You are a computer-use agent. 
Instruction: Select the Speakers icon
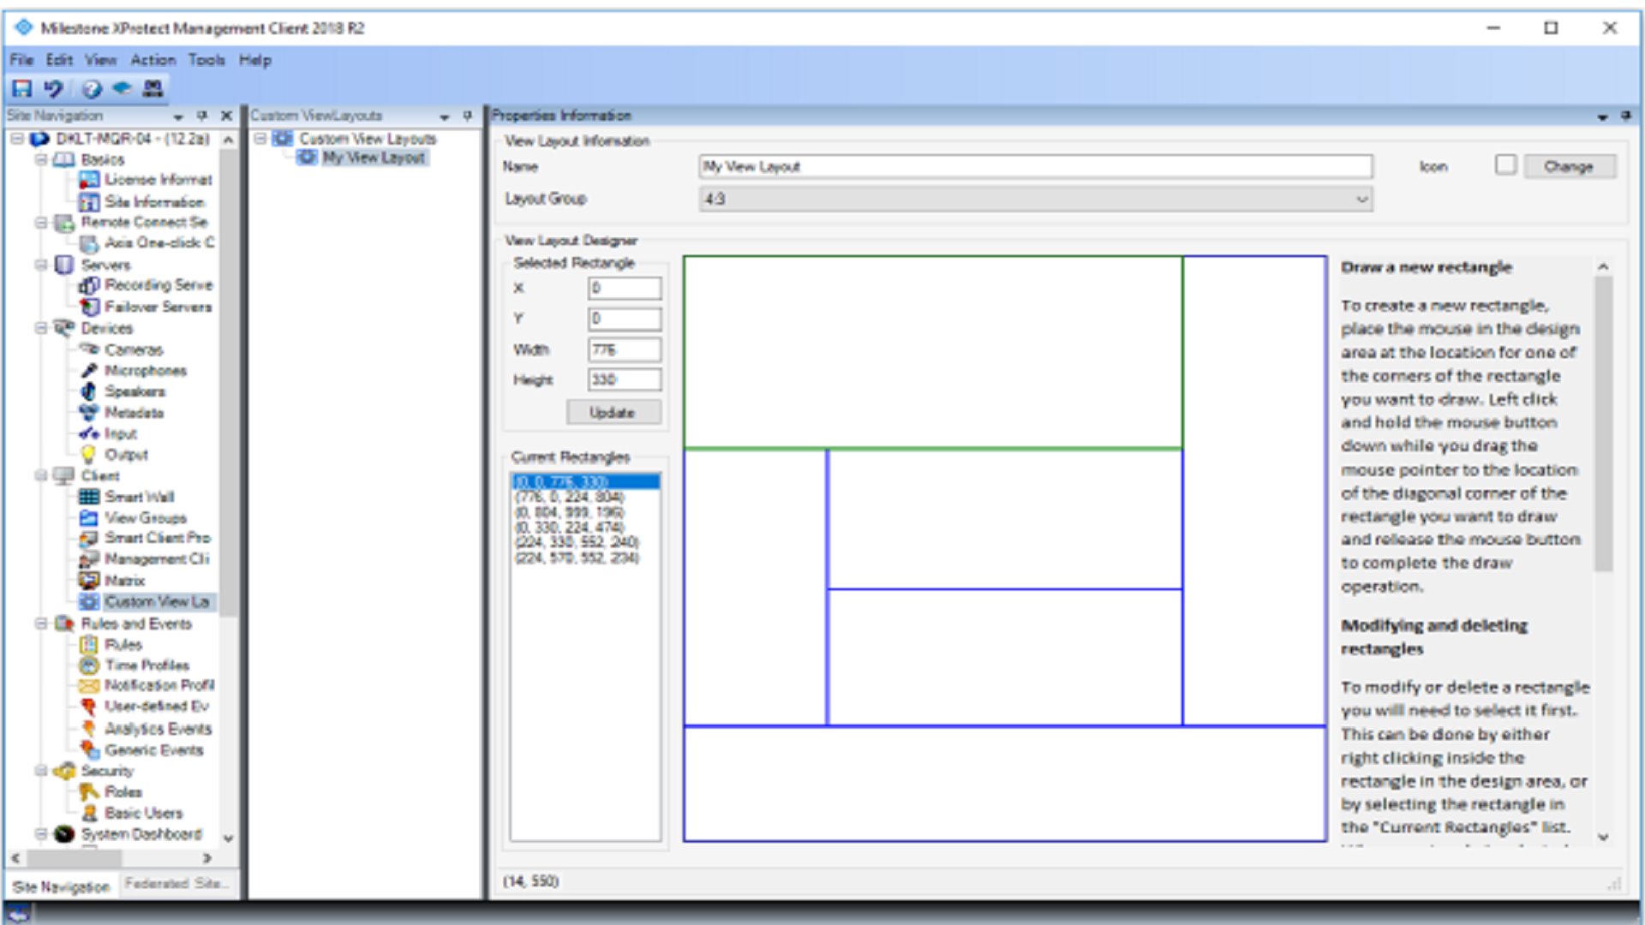click(x=89, y=391)
